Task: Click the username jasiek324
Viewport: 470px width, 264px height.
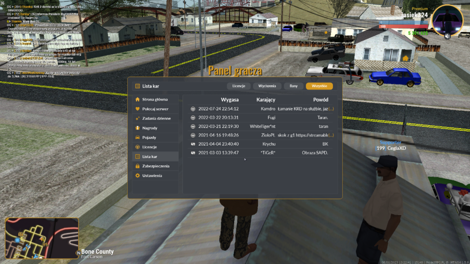Action: pos(415,15)
